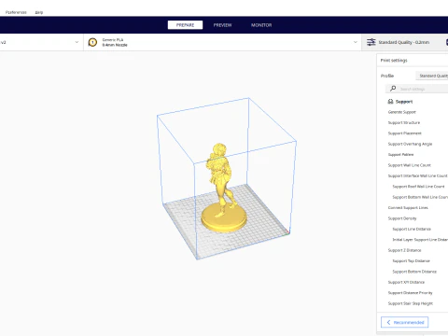Open the Help menu
The height and width of the screenshot is (336, 448).
coord(39,12)
